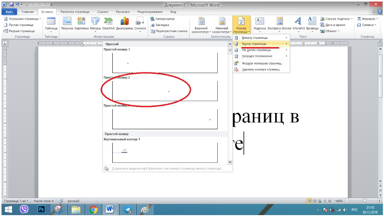Viewport: 384px width, 217px height.
Task: Switch to the Главная tab
Action: [x=28, y=12]
